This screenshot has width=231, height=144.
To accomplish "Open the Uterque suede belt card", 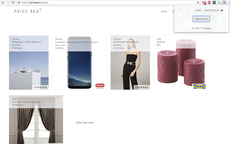I will [x=130, y=63].
